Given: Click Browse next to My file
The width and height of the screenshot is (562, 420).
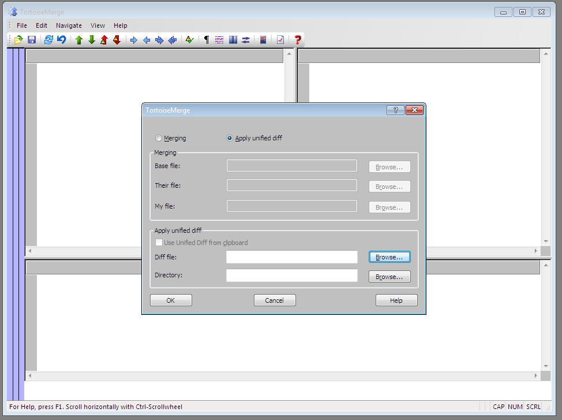Looking at the screenshot, I should click(389, 207).
